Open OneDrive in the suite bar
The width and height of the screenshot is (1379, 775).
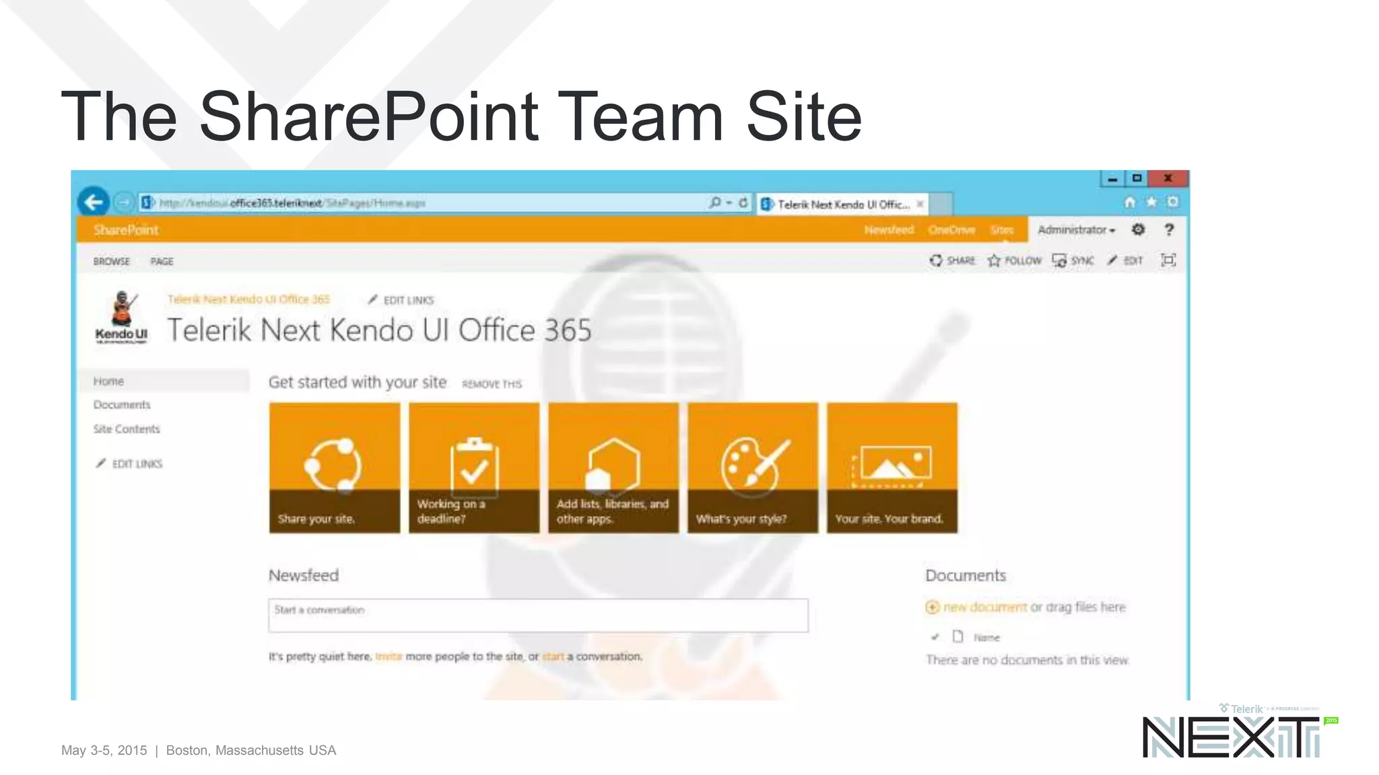click(951, 229)
